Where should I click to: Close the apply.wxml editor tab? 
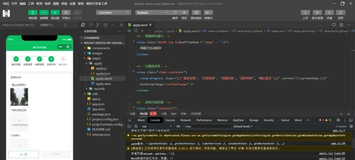click(x=150, y=25)
